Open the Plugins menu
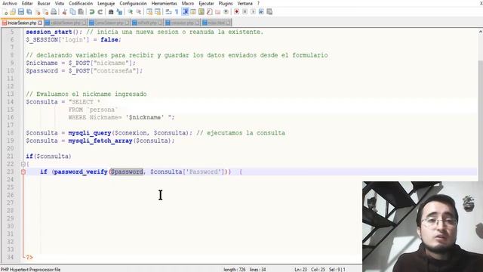The image size is (483, 272). point(226,3)
